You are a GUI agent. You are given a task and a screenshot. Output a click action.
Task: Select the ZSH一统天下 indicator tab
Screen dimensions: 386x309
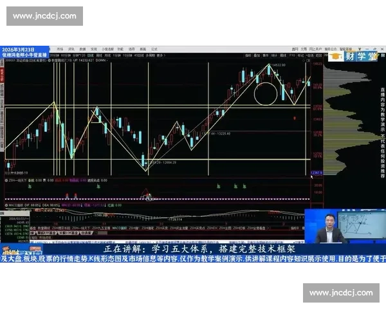tap(81, 228)
